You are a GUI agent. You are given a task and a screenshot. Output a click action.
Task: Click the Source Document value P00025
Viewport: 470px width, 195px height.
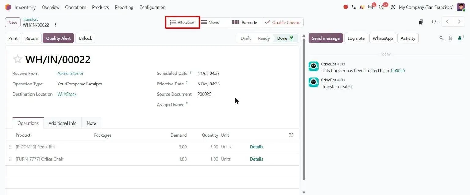coord(204,94)
